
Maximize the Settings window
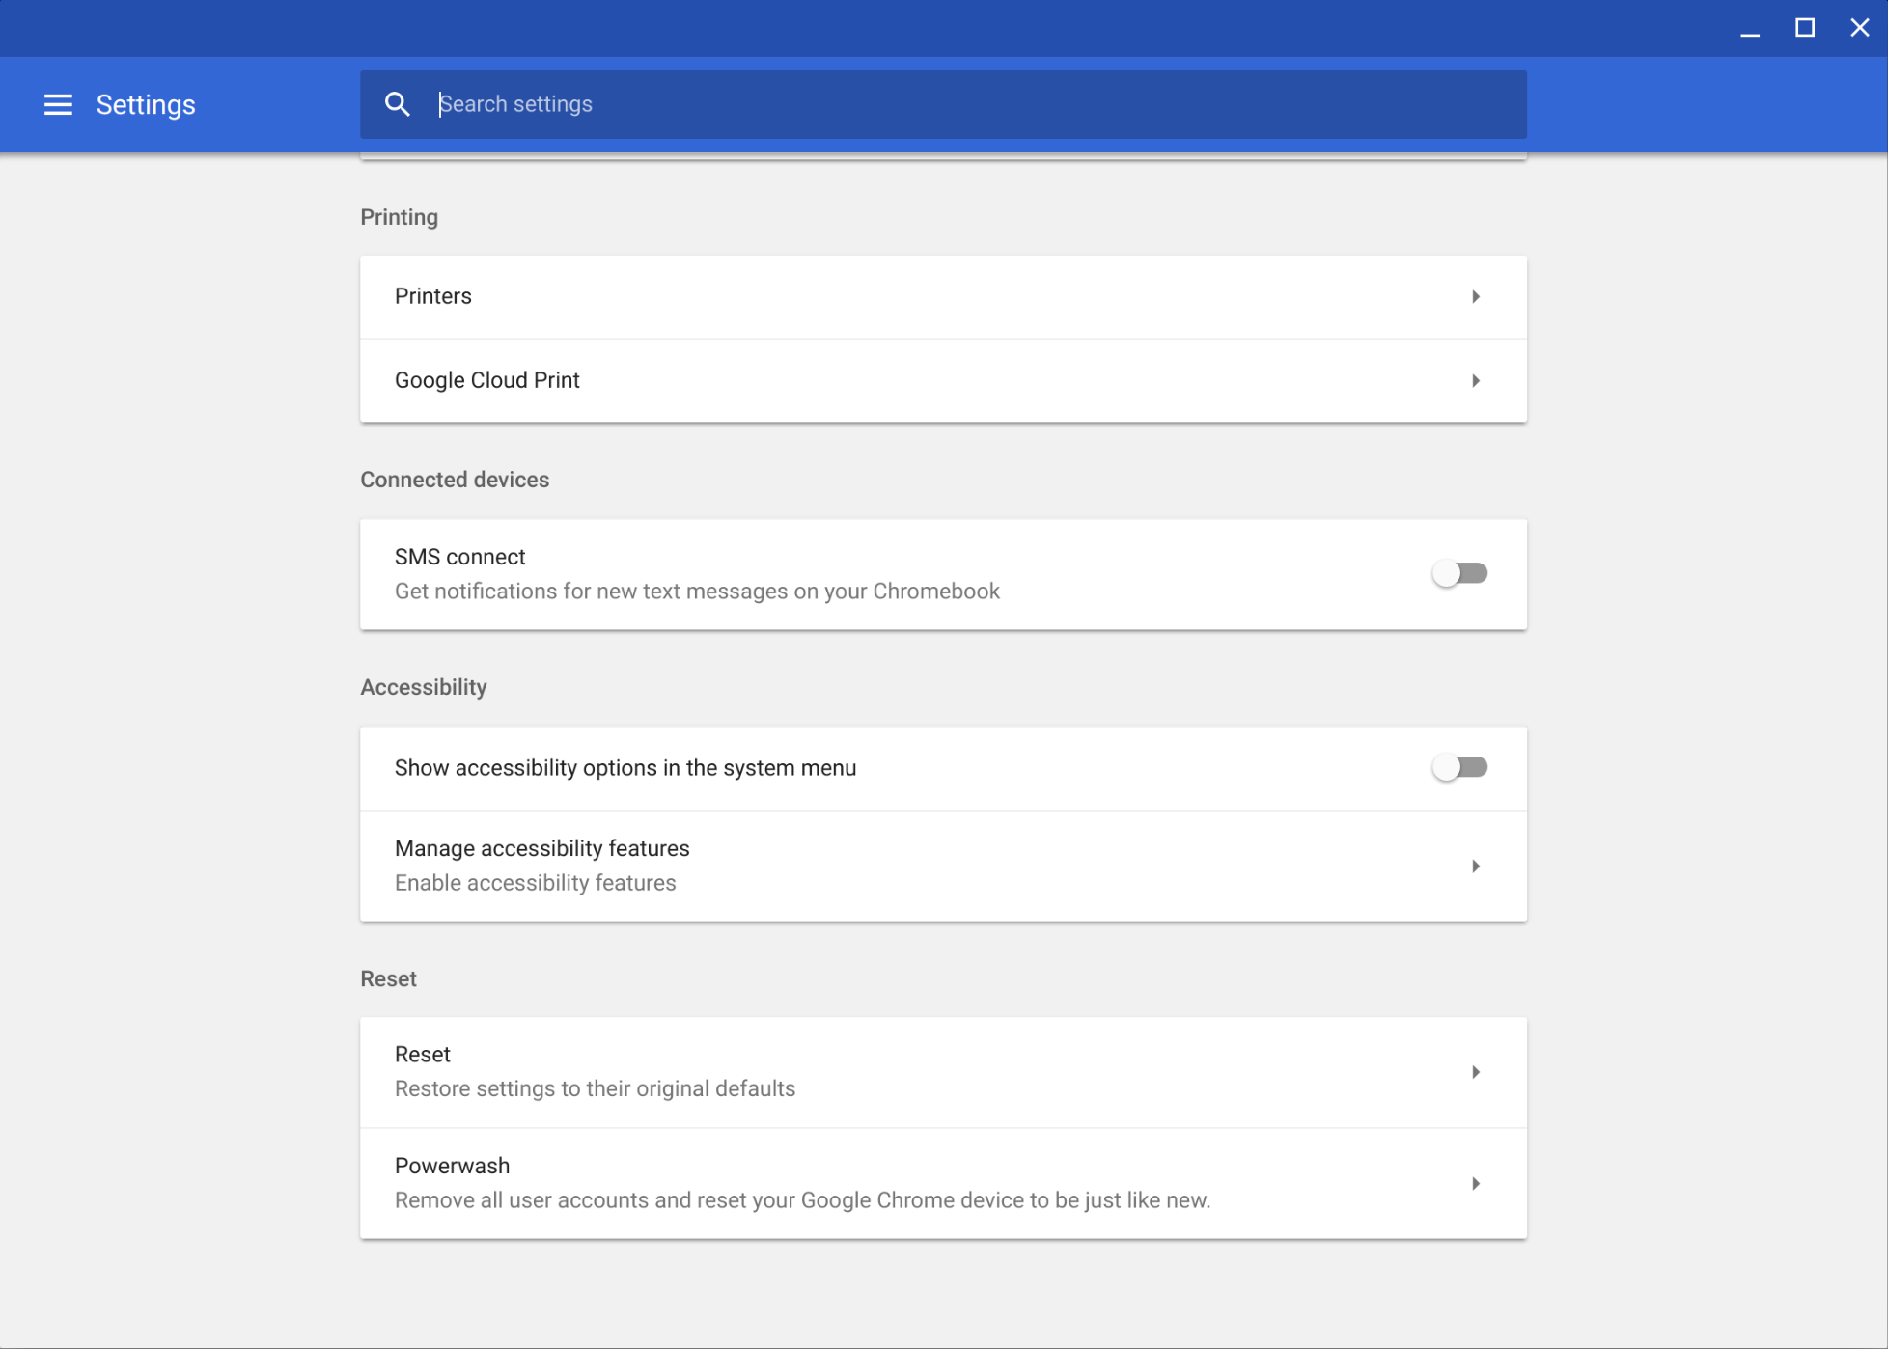point(1804,28)
